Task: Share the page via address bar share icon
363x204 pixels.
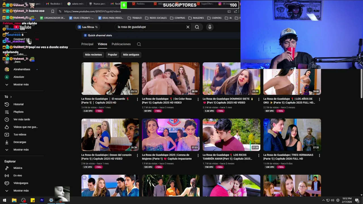Action: pos(235,11)
